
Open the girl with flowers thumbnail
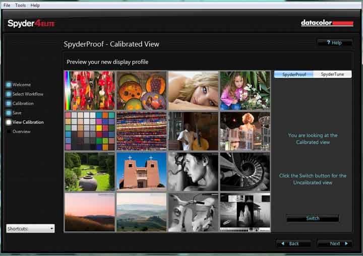(245, 90)
